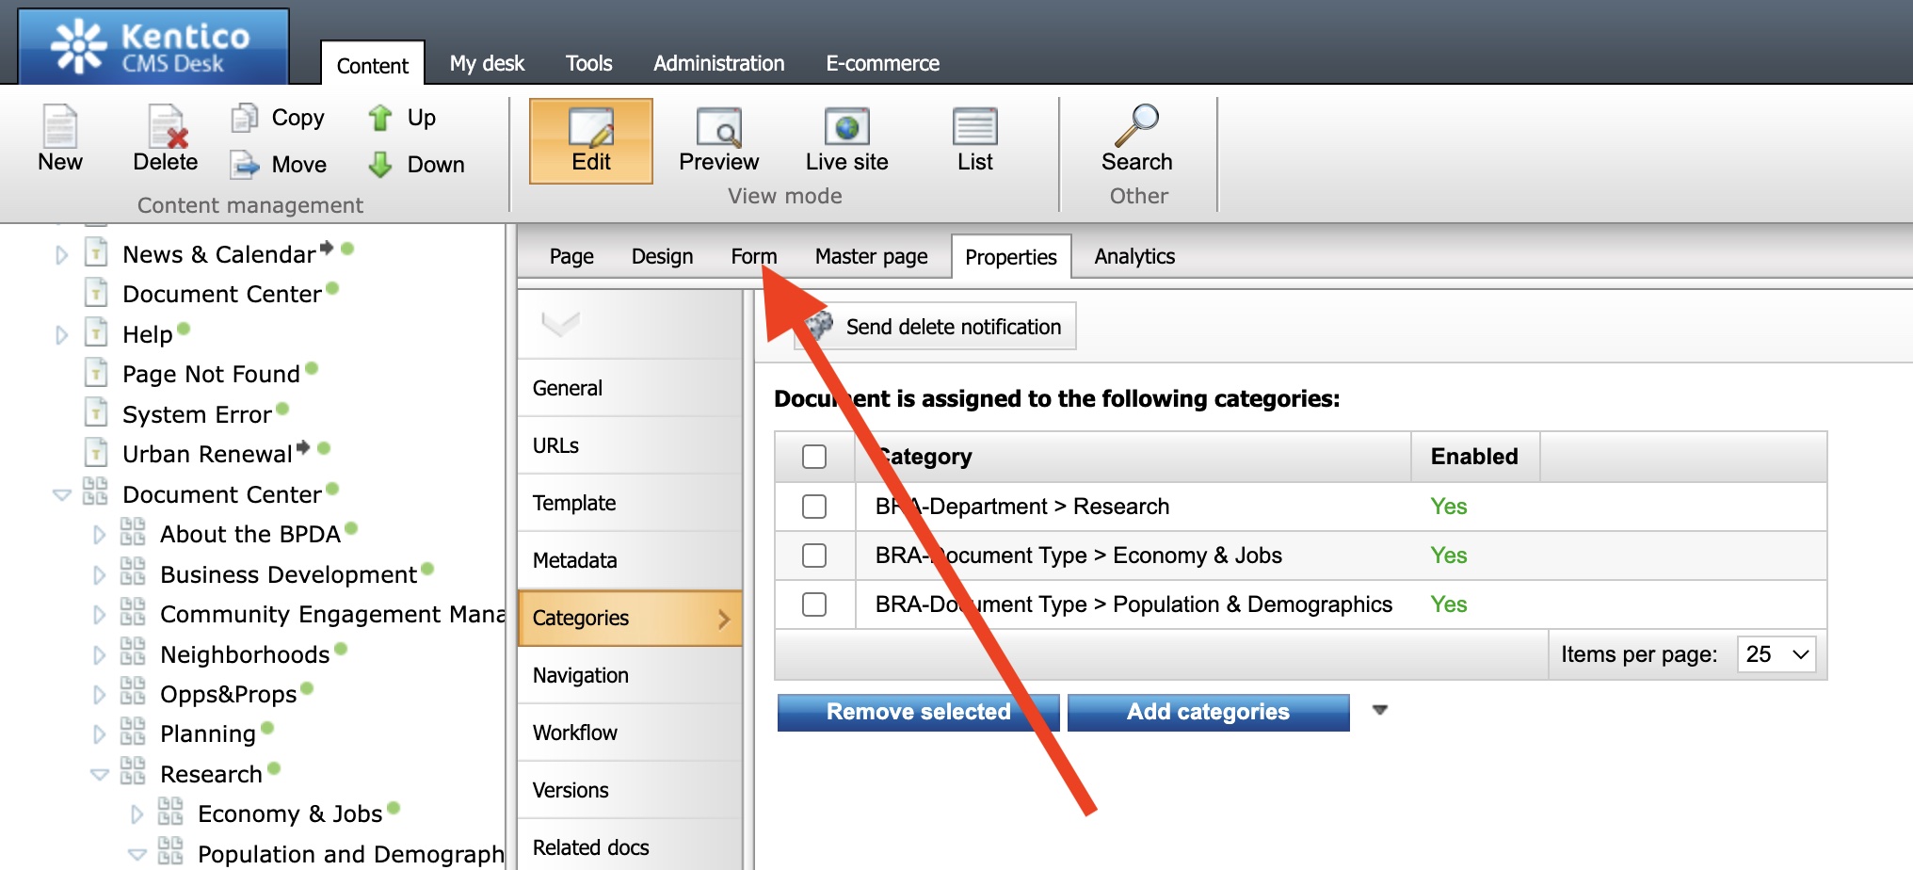Expand the Neighborhoods tree node
Screen dimensions: 1913x870
point(100,655)
